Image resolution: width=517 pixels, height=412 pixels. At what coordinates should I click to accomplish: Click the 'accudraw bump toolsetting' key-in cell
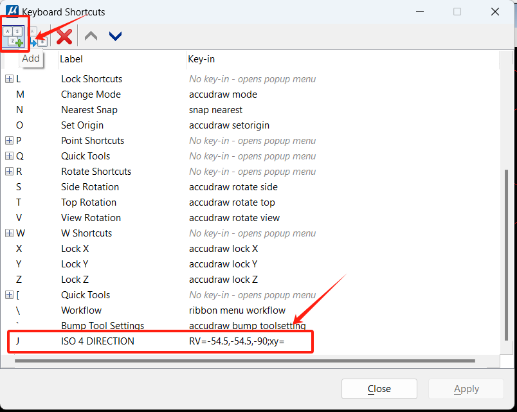click(x=248, y=326)
